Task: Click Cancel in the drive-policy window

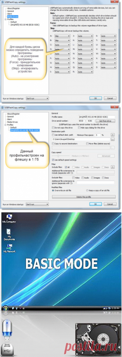Action: (110, 98)
